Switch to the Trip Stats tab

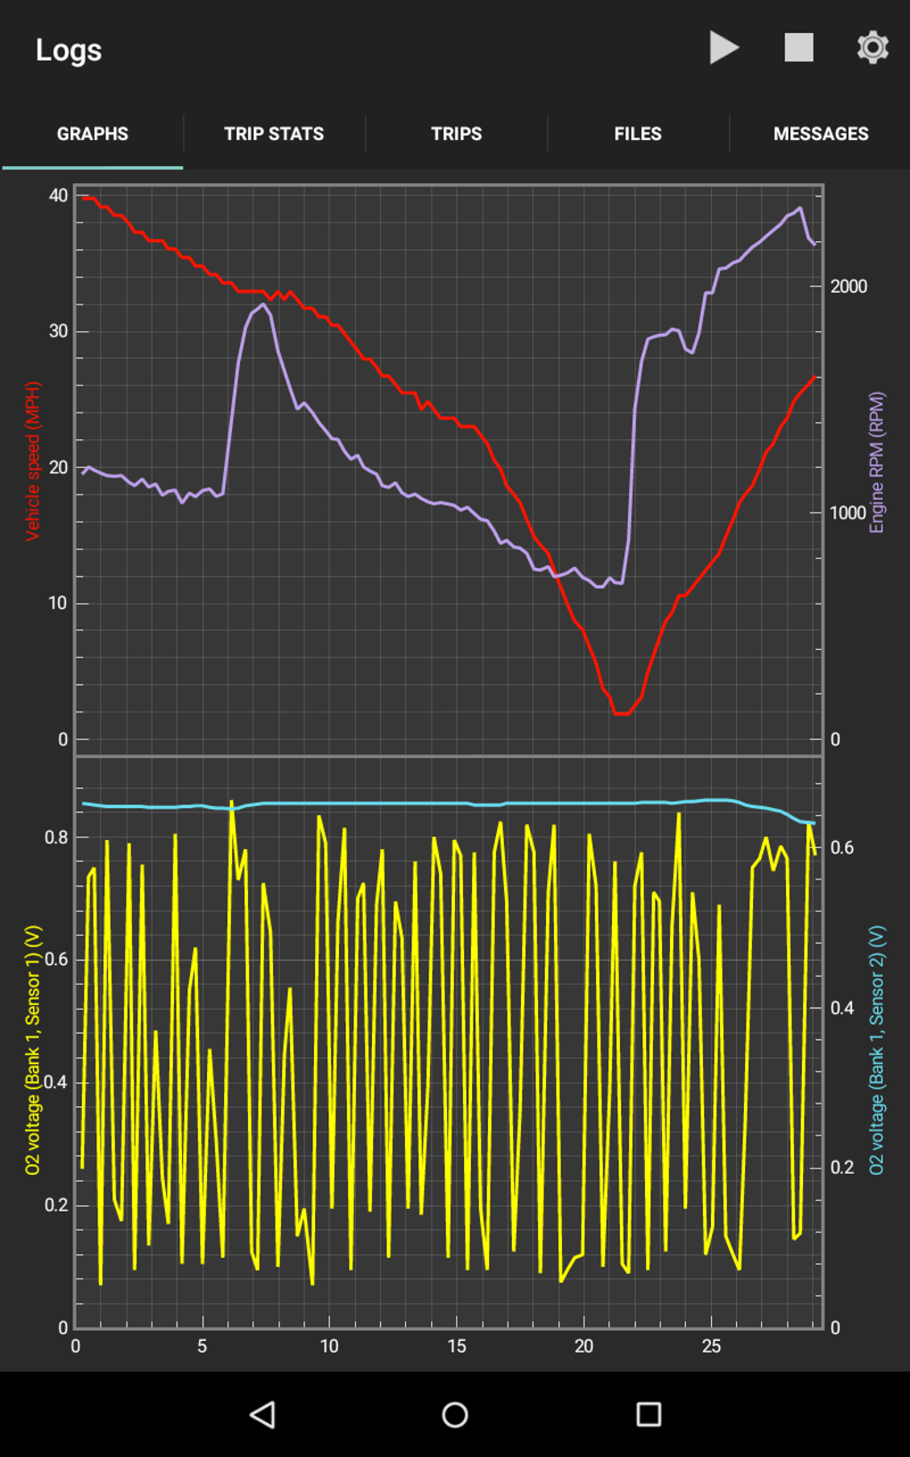[274, 134]
